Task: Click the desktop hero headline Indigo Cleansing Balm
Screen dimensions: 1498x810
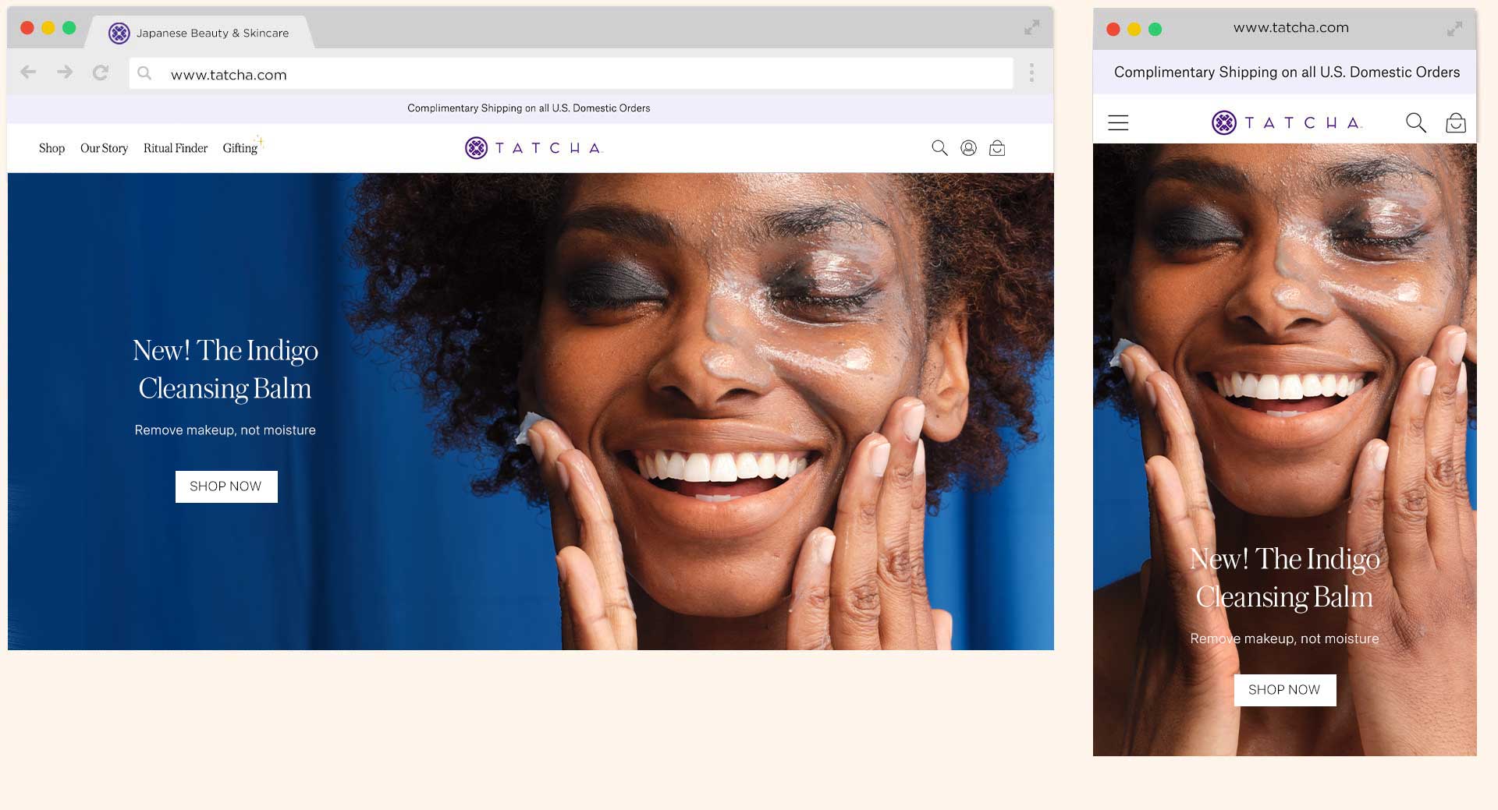Action: [225, 370]
